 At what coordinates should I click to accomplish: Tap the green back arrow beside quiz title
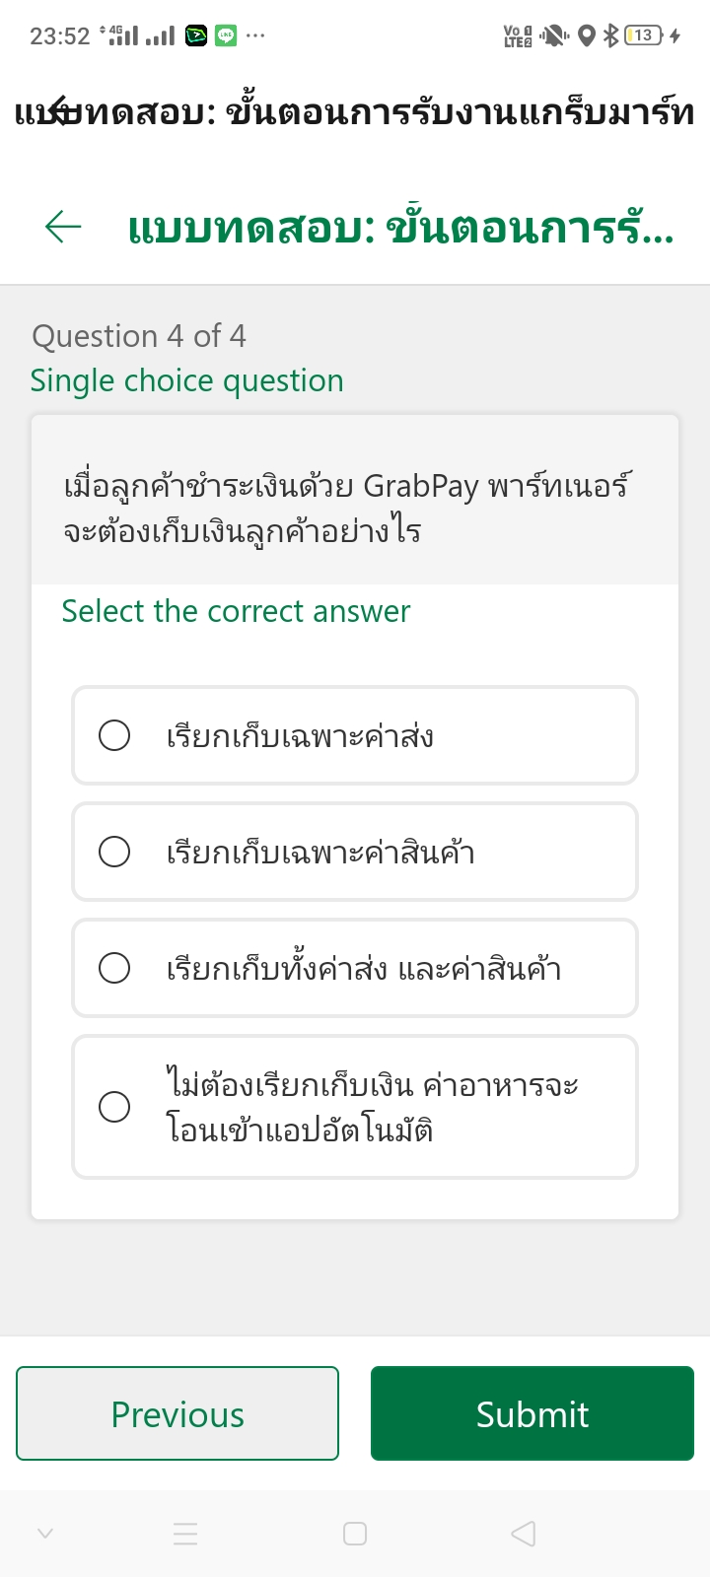[x=63, y=228]
